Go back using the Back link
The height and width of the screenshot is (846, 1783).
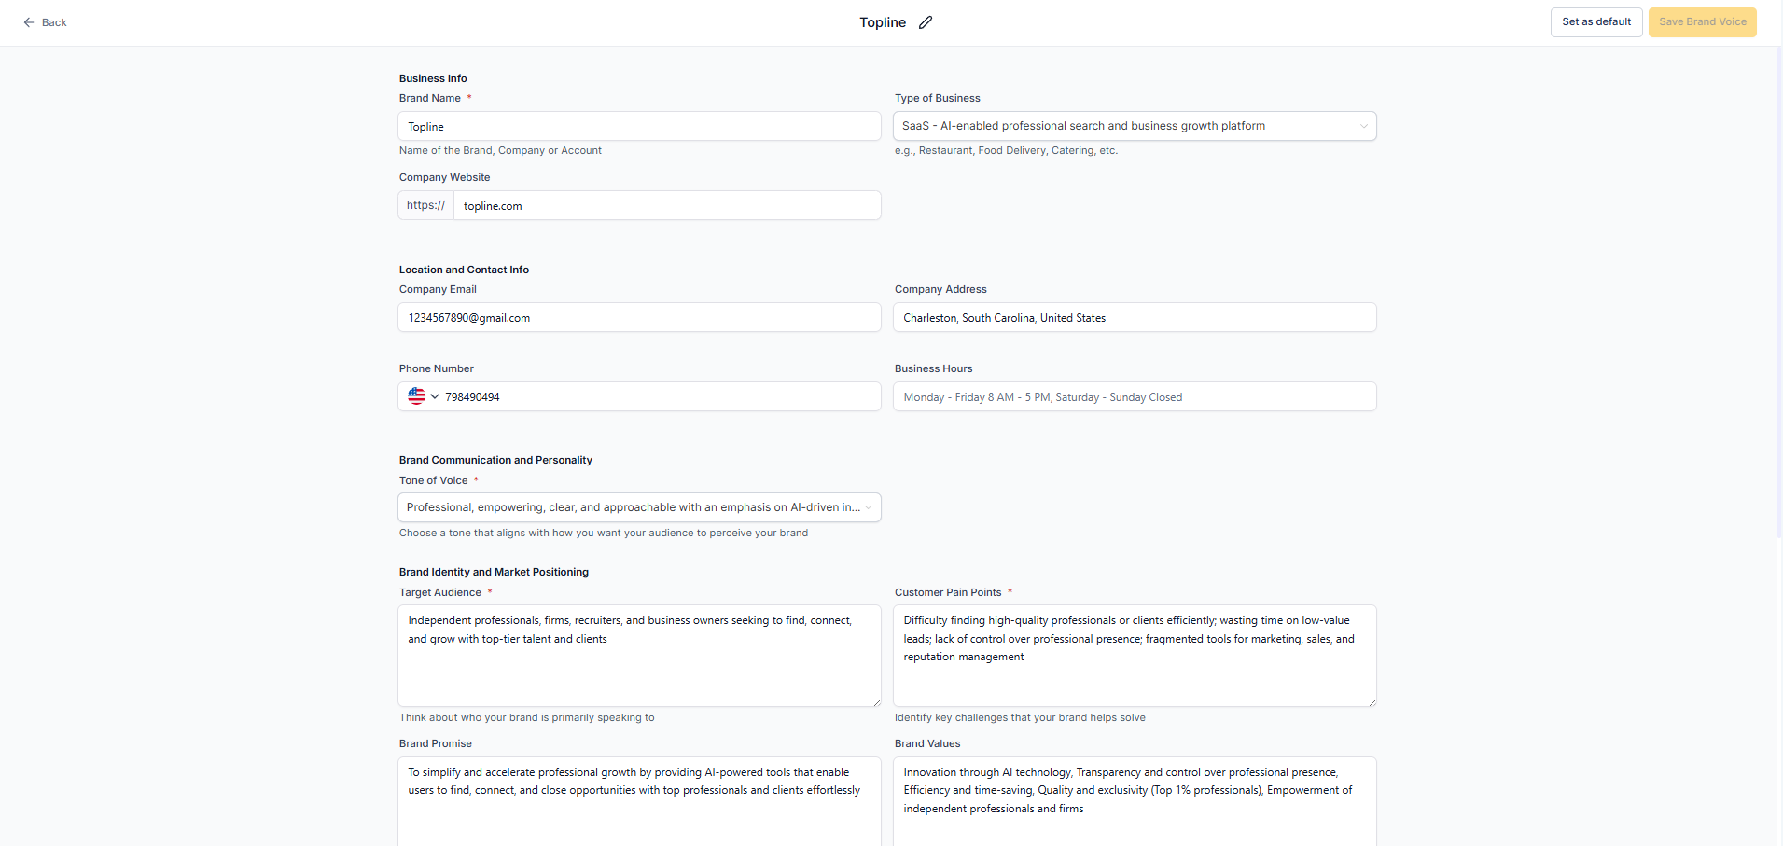point(45,22)
